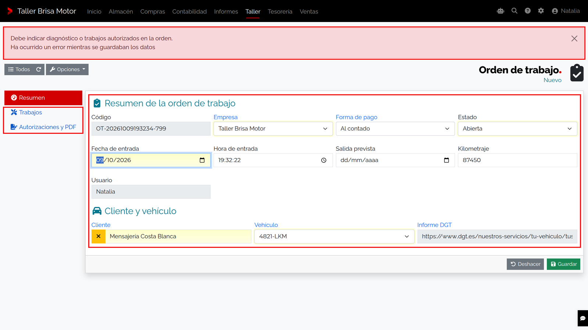Open the Estado dropdown
Screen dimensions: 588x330
[517, 129]
